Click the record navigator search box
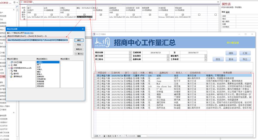Viewport: 258px width, 140px height. pos(142,136)
